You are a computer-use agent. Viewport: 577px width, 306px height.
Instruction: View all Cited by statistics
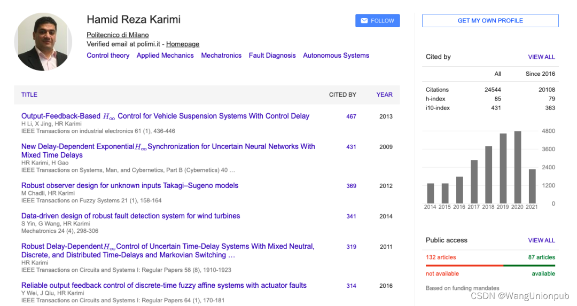541,57
